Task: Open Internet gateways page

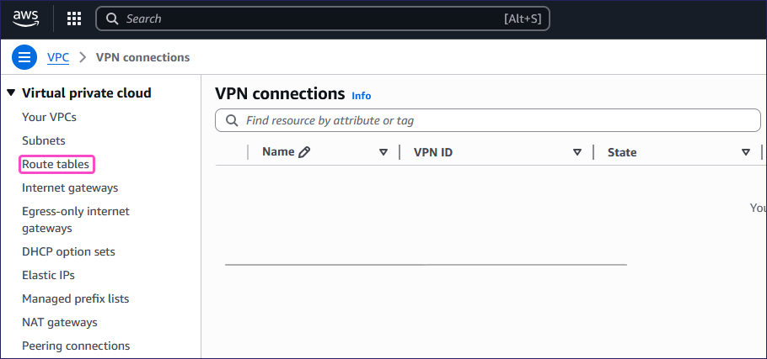Action: tap(70, 187)
